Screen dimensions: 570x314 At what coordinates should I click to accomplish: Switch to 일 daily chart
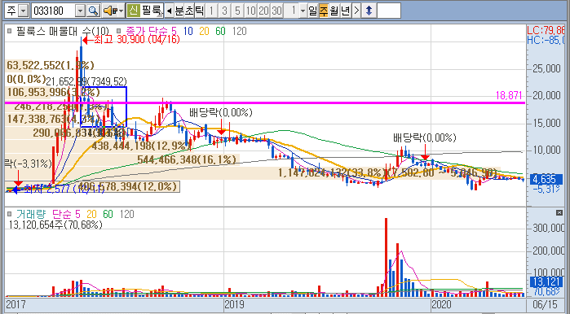tap(312, 11)
